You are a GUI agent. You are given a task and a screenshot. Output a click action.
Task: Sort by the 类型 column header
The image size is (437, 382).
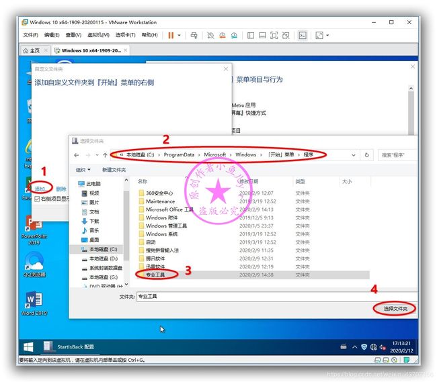[300, 181]
